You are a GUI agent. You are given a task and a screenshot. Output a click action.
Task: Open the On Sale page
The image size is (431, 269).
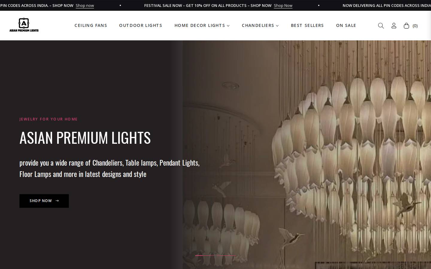346,25
